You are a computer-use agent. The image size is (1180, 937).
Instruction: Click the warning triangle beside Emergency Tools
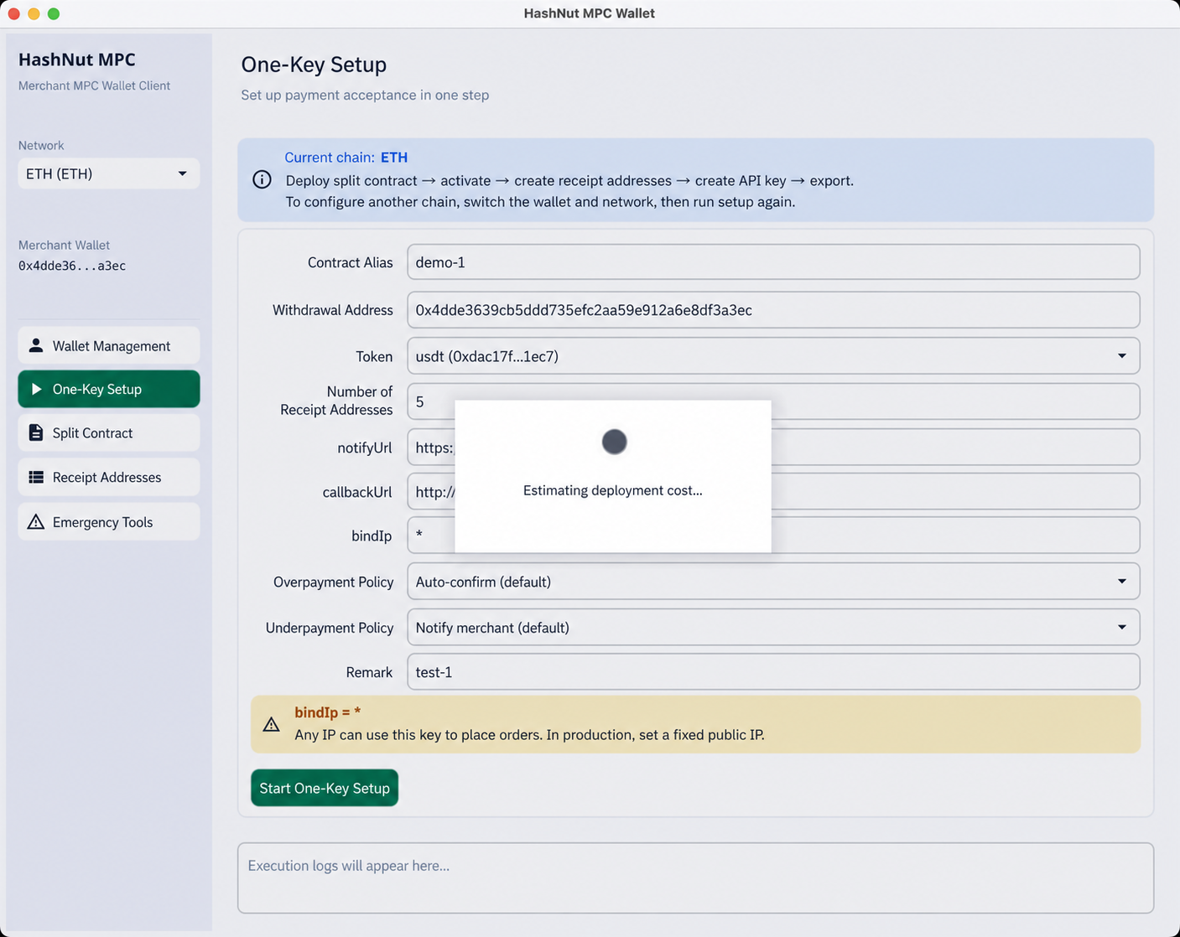[36, 522]
